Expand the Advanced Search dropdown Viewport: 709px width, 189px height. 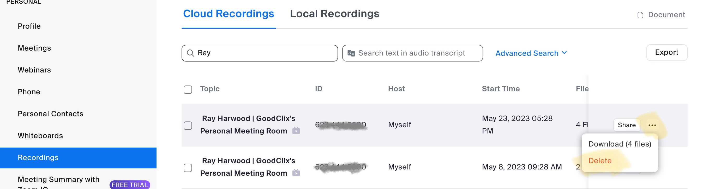click(x=531, y=53)
